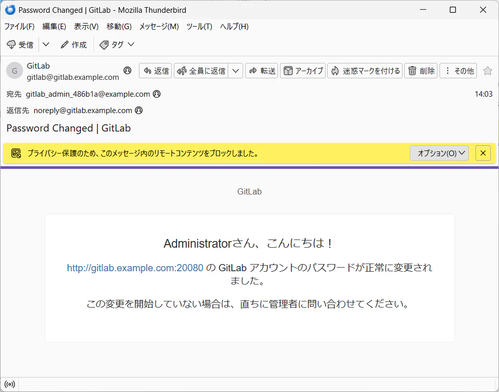Screen dimensions: 499x392
Task: Expand the reply-all dropdown arrow
Action: (x=235, y=71)
